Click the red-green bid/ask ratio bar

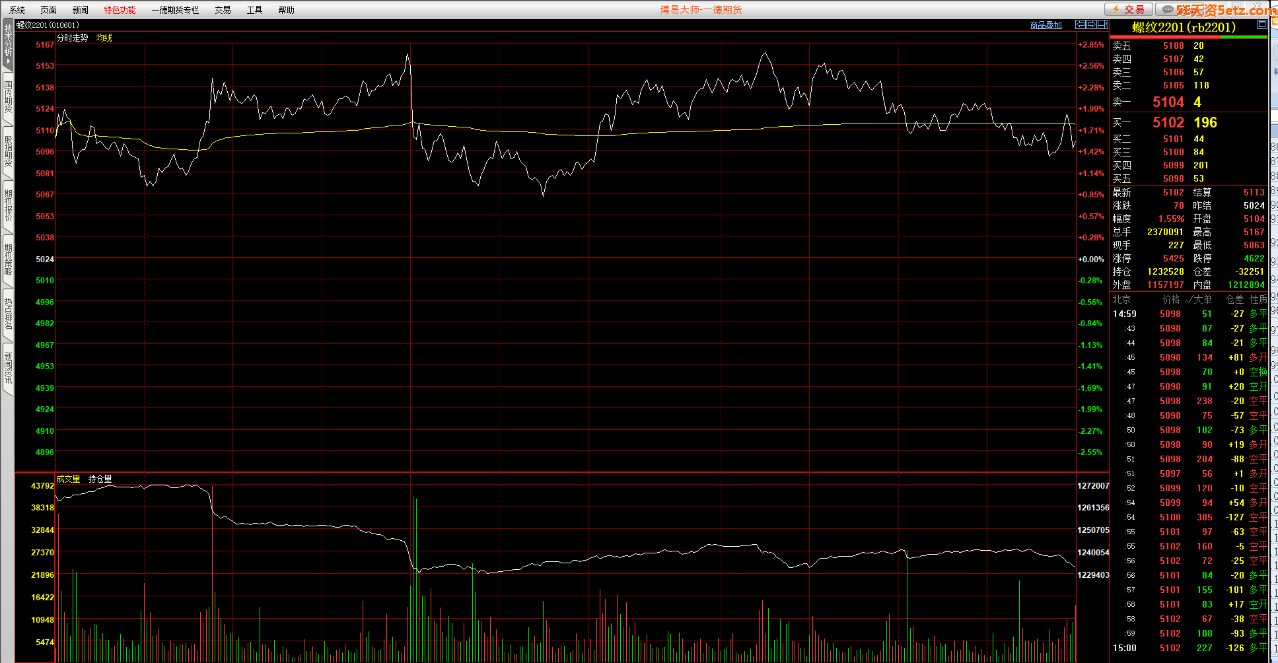point(1188,37)
